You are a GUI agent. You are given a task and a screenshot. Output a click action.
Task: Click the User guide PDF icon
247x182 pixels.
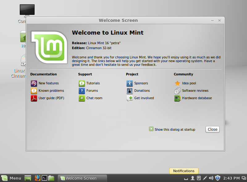pos(34,98)
